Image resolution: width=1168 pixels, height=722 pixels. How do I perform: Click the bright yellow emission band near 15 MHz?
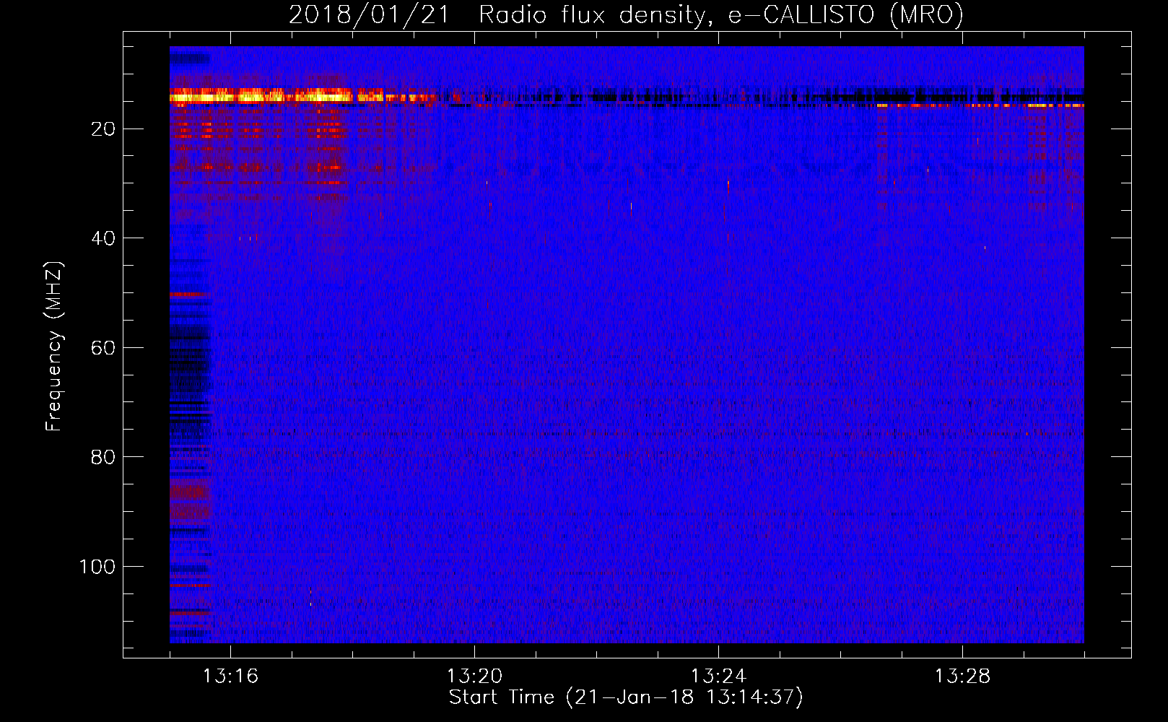(303, 96)
